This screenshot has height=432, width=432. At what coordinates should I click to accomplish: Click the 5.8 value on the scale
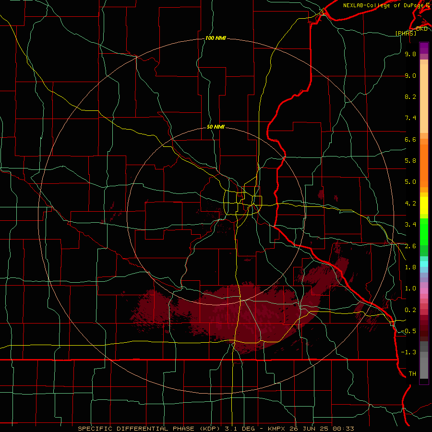point(410,161)
